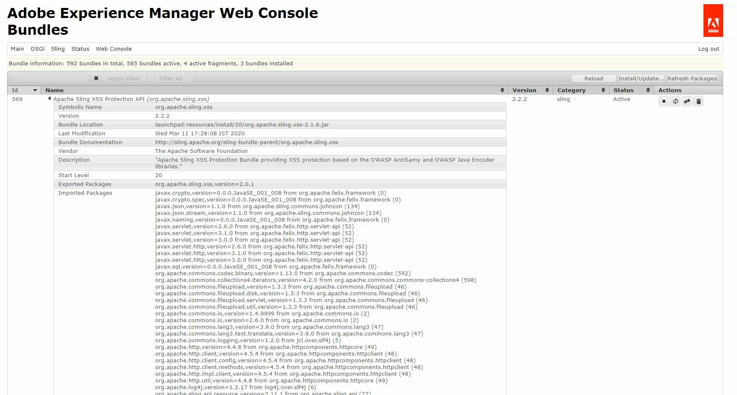
Task: Click the 'sling' category cell
Action: pyautogui.click(x=563, y=99)
